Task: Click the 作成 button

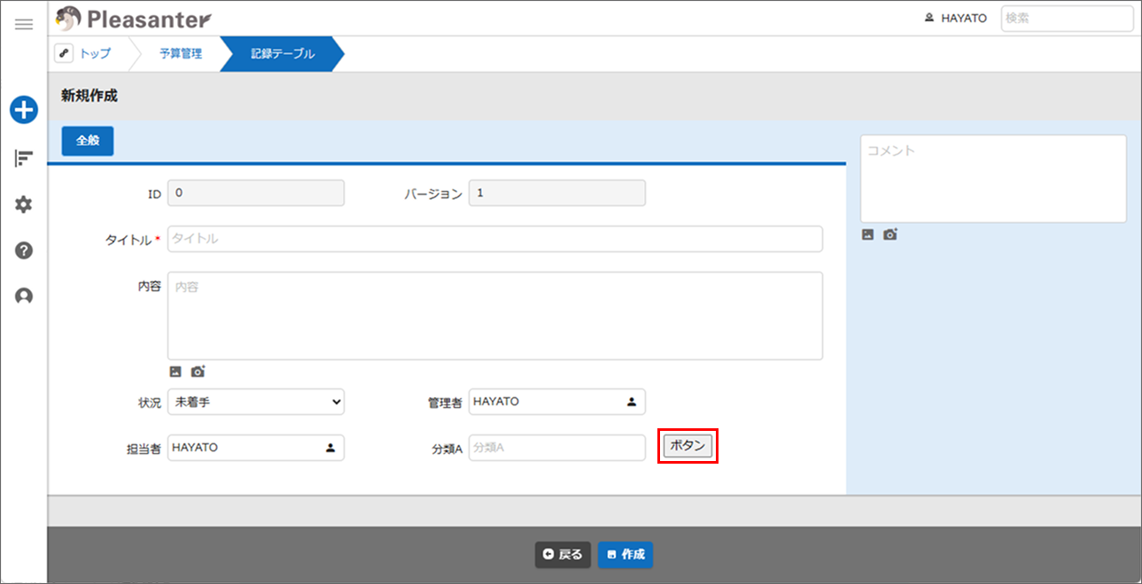Action: tap(625, 555)
